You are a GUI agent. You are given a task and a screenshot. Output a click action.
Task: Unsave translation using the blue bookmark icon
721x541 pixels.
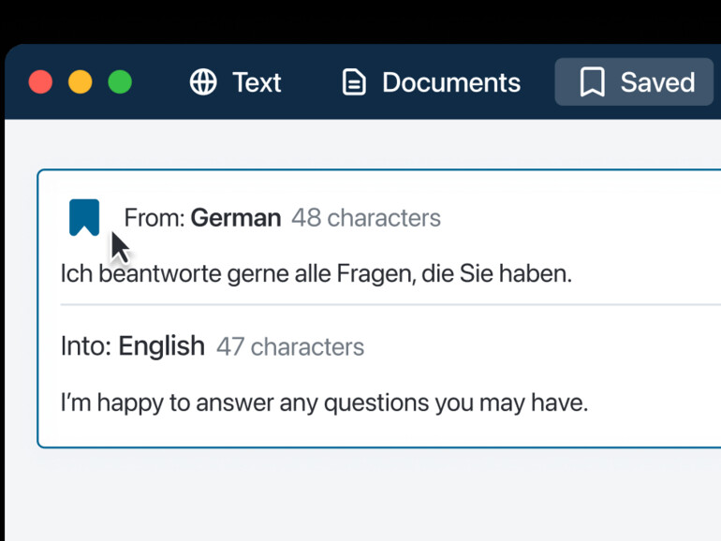point(84,217)
